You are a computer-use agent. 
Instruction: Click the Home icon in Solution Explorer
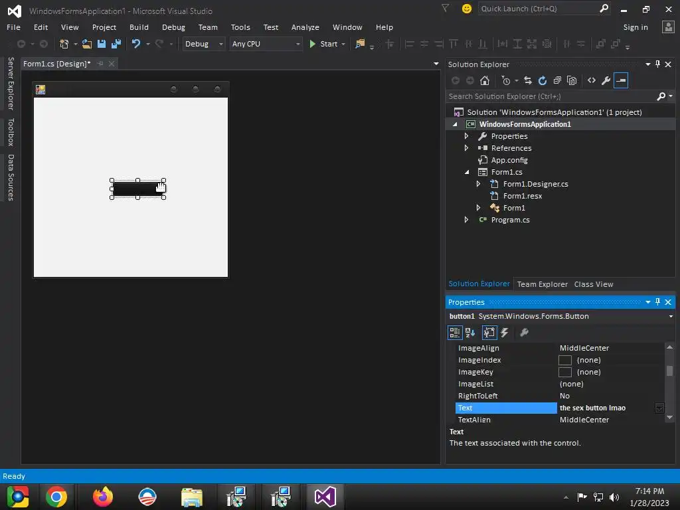tap(485, 80)
